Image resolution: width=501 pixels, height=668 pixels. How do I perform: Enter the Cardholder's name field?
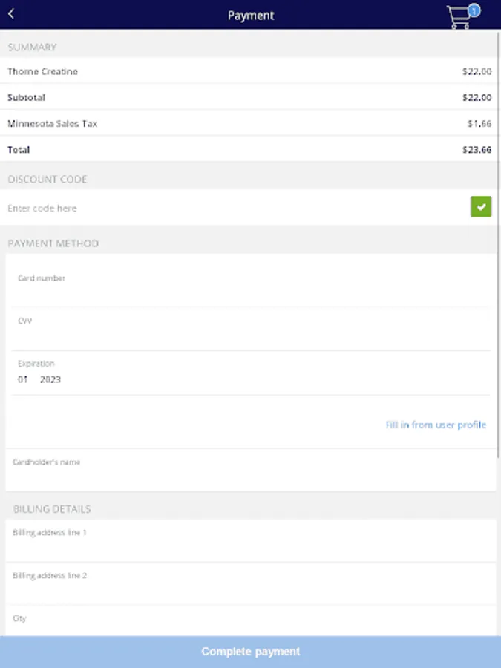pos(251,474)
